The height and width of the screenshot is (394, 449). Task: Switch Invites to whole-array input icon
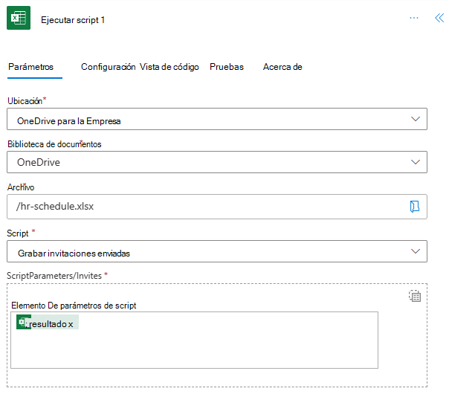point(415,296)
